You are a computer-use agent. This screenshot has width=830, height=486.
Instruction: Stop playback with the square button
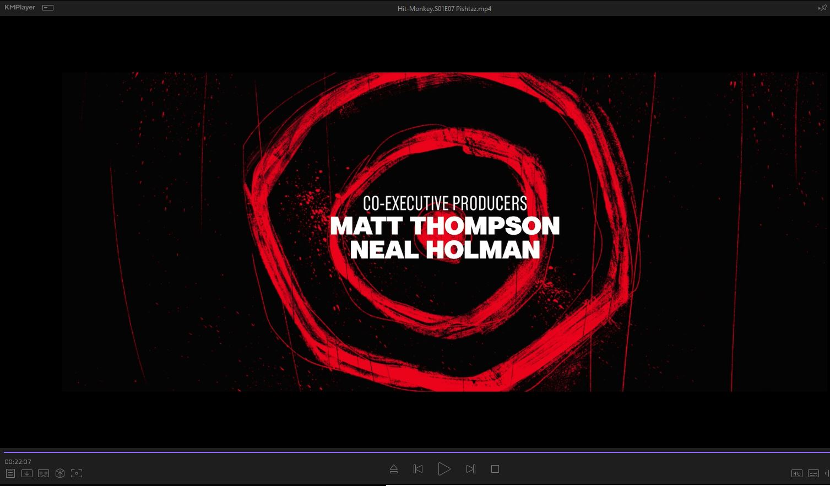[x=495, y=469]
